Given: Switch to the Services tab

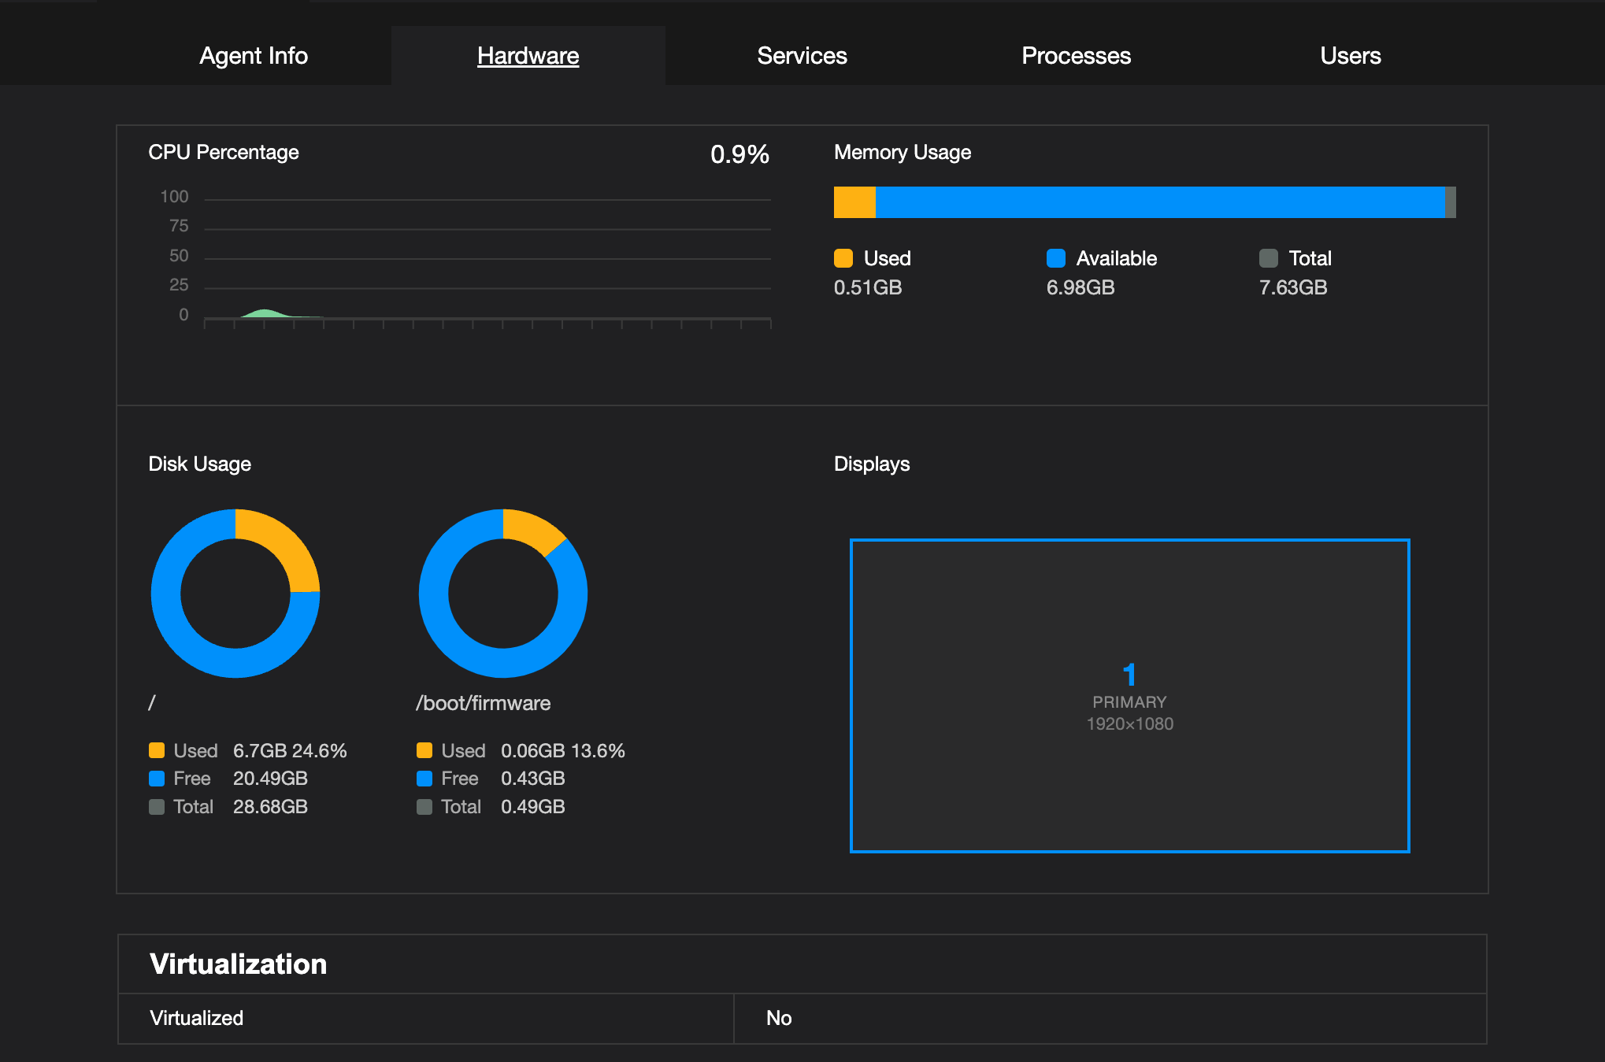Looking at the screenshot, I should click(802, 56).
